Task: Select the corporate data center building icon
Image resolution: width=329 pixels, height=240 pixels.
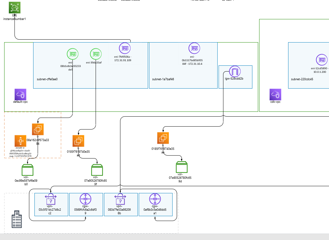Action: [x=17, y=219]
